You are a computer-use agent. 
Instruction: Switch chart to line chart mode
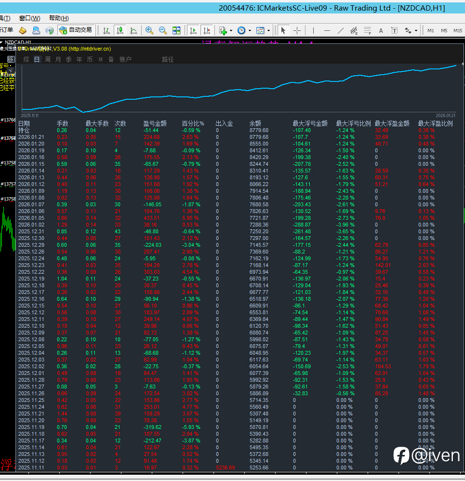click(133, 30)
